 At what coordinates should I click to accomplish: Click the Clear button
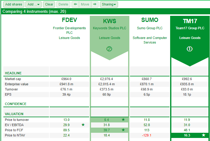coord(49,5)
